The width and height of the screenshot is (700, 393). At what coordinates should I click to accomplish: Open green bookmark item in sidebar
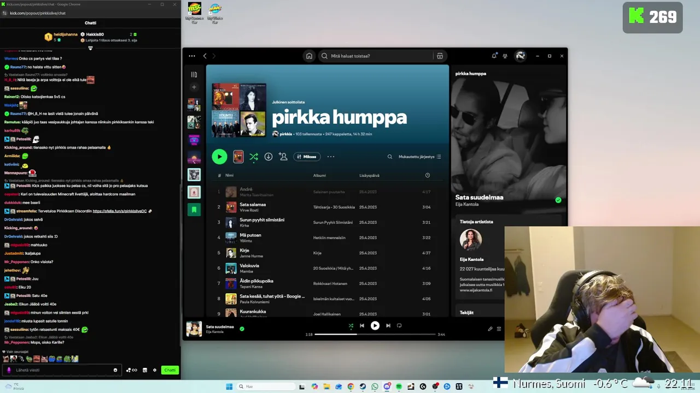point(194,210)
